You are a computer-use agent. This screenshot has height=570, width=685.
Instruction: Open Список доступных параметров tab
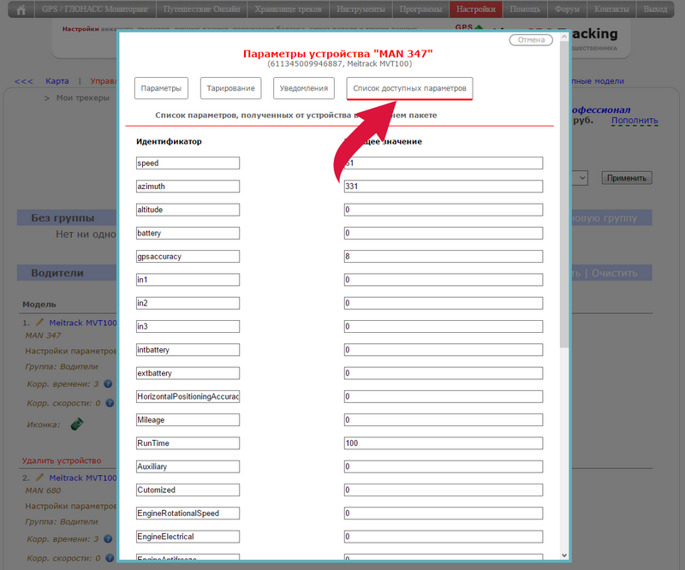pyautogui.click(x=409, y=88)
